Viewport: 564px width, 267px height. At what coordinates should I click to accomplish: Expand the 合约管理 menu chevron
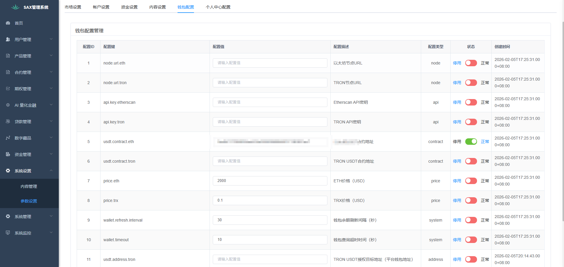pos(51,72)
